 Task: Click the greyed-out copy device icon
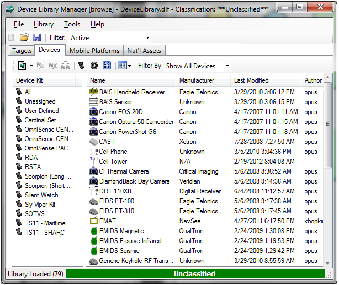[66, 66]
